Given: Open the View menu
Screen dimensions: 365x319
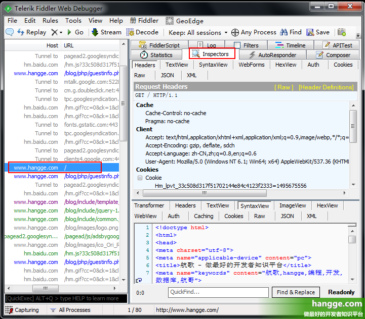Looking at the screenshot, I should pyautogui.click(x=95, y=21).
